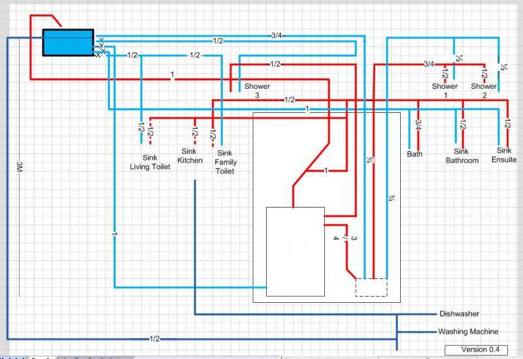This screenshot has height=359, width=523.
Task: Click the 3/4 label on the red pipe near Shower 1
Action: [x=429, y=64]
